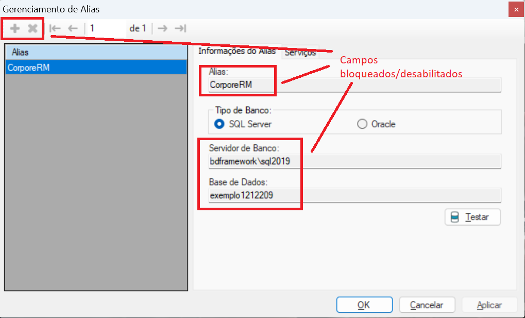Screen dimensions: 525x318
Task: Click the Alias column header
Action: [96, 52]
